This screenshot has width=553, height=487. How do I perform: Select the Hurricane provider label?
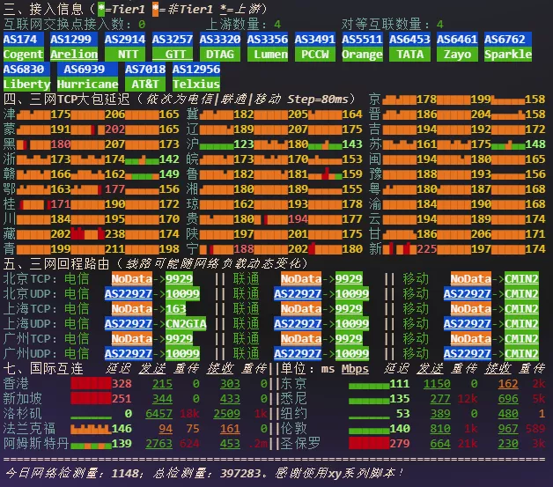tap(87, 84)
